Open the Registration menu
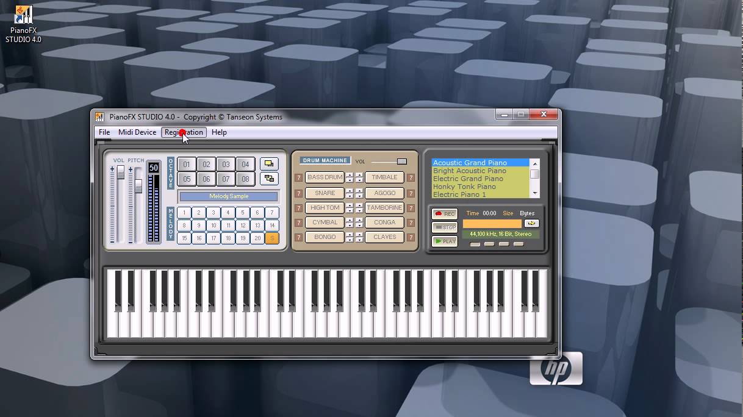The height and width of the screenshot is (417, 743). click(x=184, y=132)
